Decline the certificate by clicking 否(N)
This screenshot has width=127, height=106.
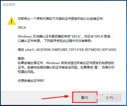coord(110,98)
